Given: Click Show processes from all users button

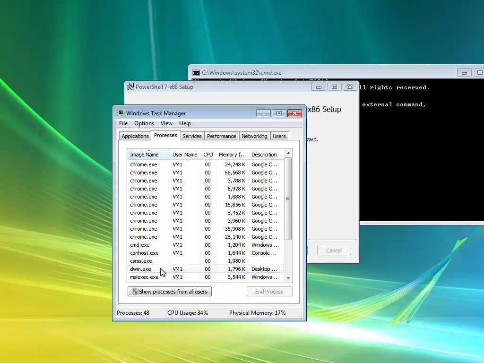Looking at the screenshot, I should point(170,292).
